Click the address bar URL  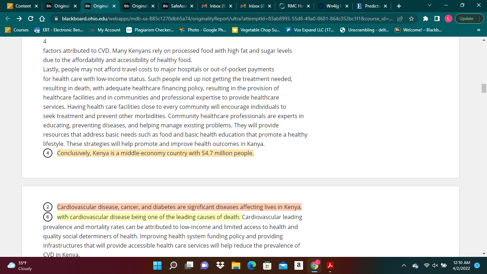tap(227, 19)
